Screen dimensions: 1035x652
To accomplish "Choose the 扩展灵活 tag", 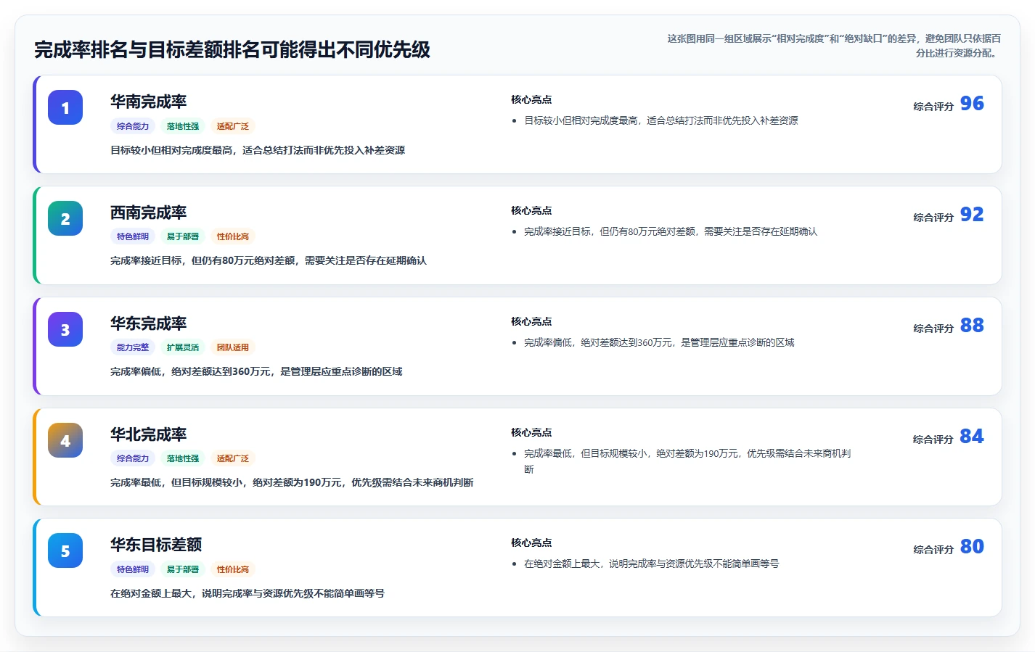I will [183, 347].
